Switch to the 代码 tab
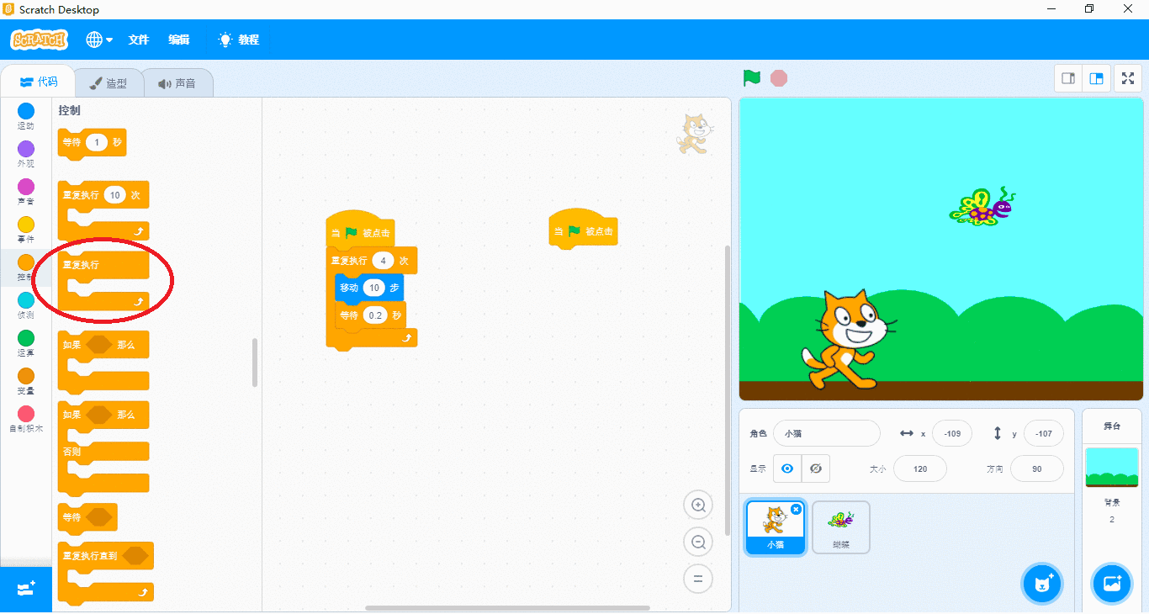The image size is (1149, 614). coord(39,82)
